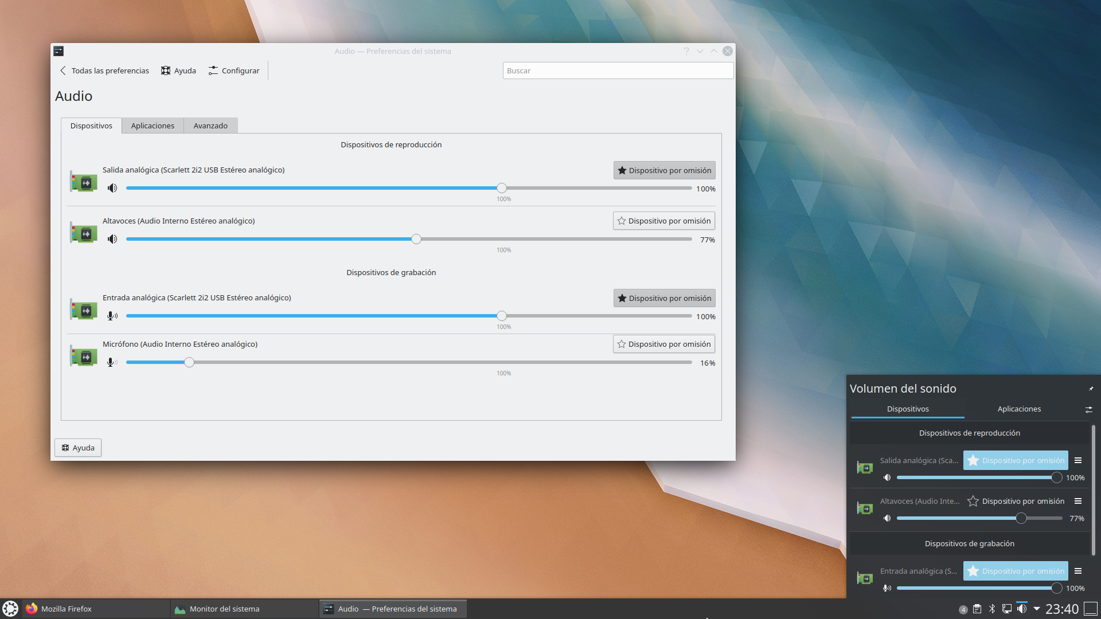Image resolution: width=1101 pixels, height=619 pixels.
Task: Mute the Micrófono Audio Interno input
Action: coord(112,362)
